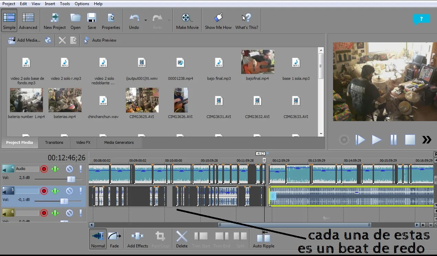Screen dimensions: 437x256
Task: Click the blue help bubble icon
Action: point(421,20)
